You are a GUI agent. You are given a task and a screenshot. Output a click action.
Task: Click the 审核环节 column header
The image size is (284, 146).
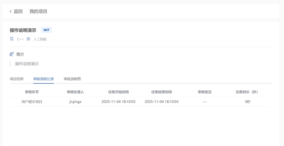tap(32, 92)
